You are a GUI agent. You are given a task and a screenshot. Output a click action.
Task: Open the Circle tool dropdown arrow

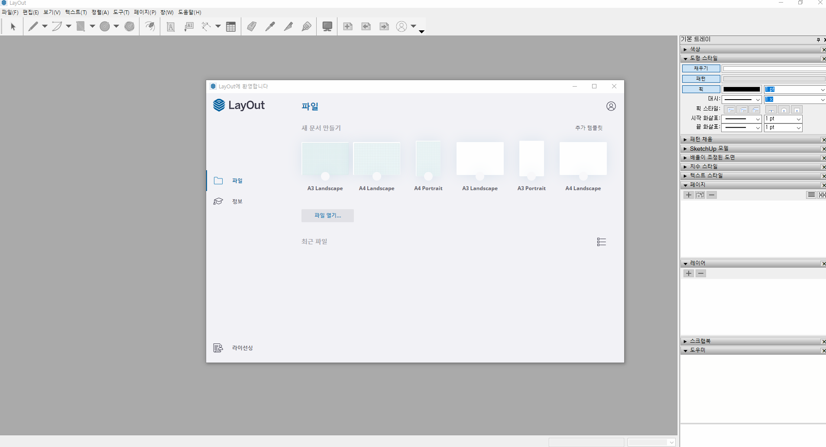(x=116, y=26)
